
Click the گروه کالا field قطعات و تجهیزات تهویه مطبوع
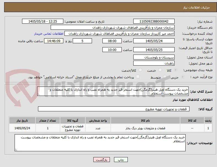click(x=114, y=109)
